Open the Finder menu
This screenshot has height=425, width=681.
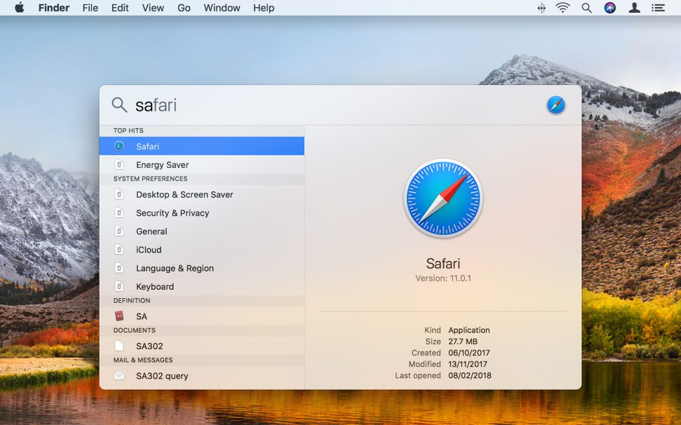(54, 8)
